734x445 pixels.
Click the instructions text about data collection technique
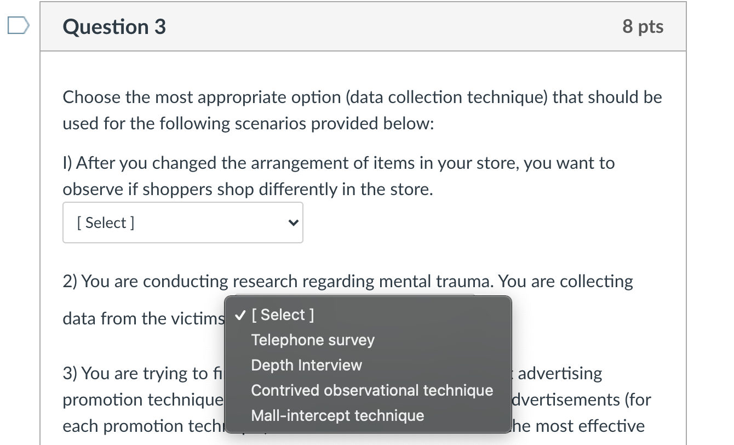tap(362, 110)
